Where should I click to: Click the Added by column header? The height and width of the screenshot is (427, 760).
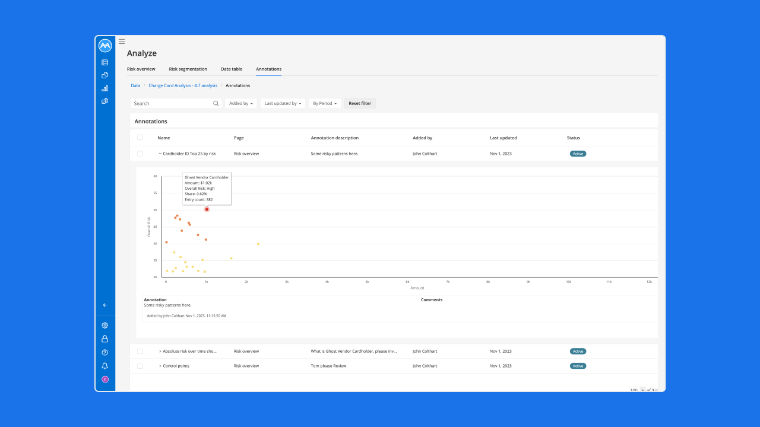(x=423, y=138)
